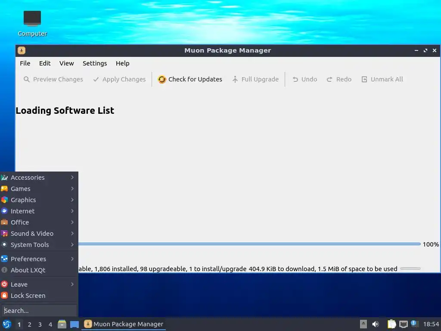Click the 18:54 clock

[431, 324]
